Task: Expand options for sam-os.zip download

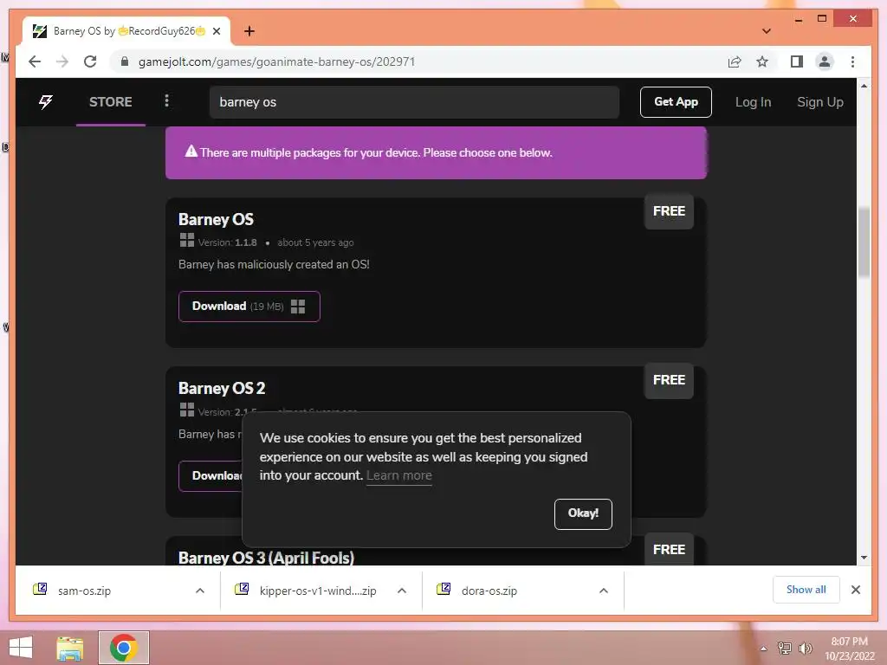Action: click(200, 591)
